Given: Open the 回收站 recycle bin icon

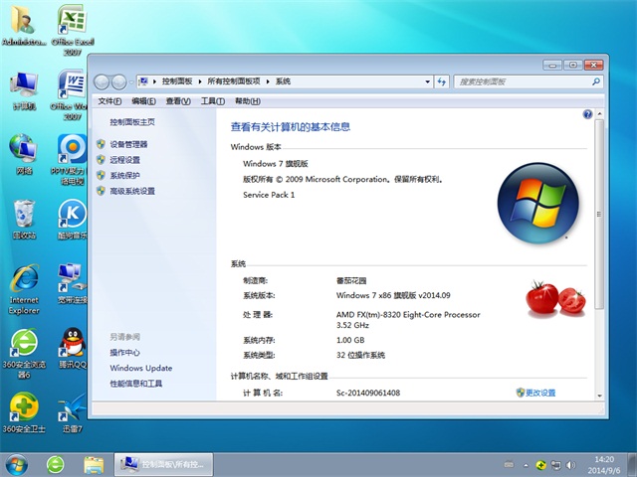Looking at the screenshot, I should pyautogui.click(x=24, y=219).
